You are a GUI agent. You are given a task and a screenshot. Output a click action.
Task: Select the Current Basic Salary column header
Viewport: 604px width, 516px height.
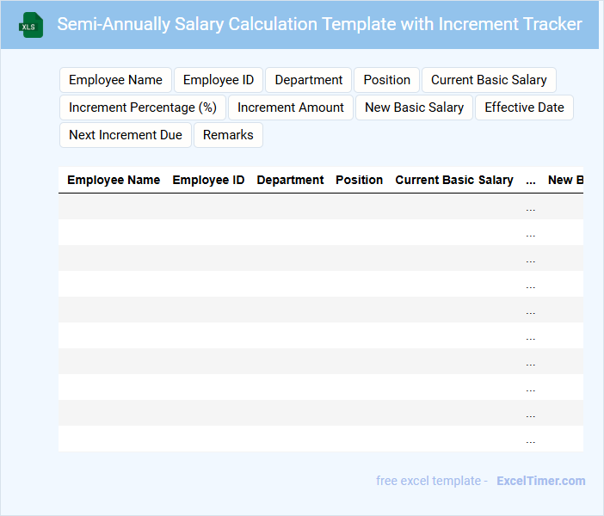coord(454,181)
